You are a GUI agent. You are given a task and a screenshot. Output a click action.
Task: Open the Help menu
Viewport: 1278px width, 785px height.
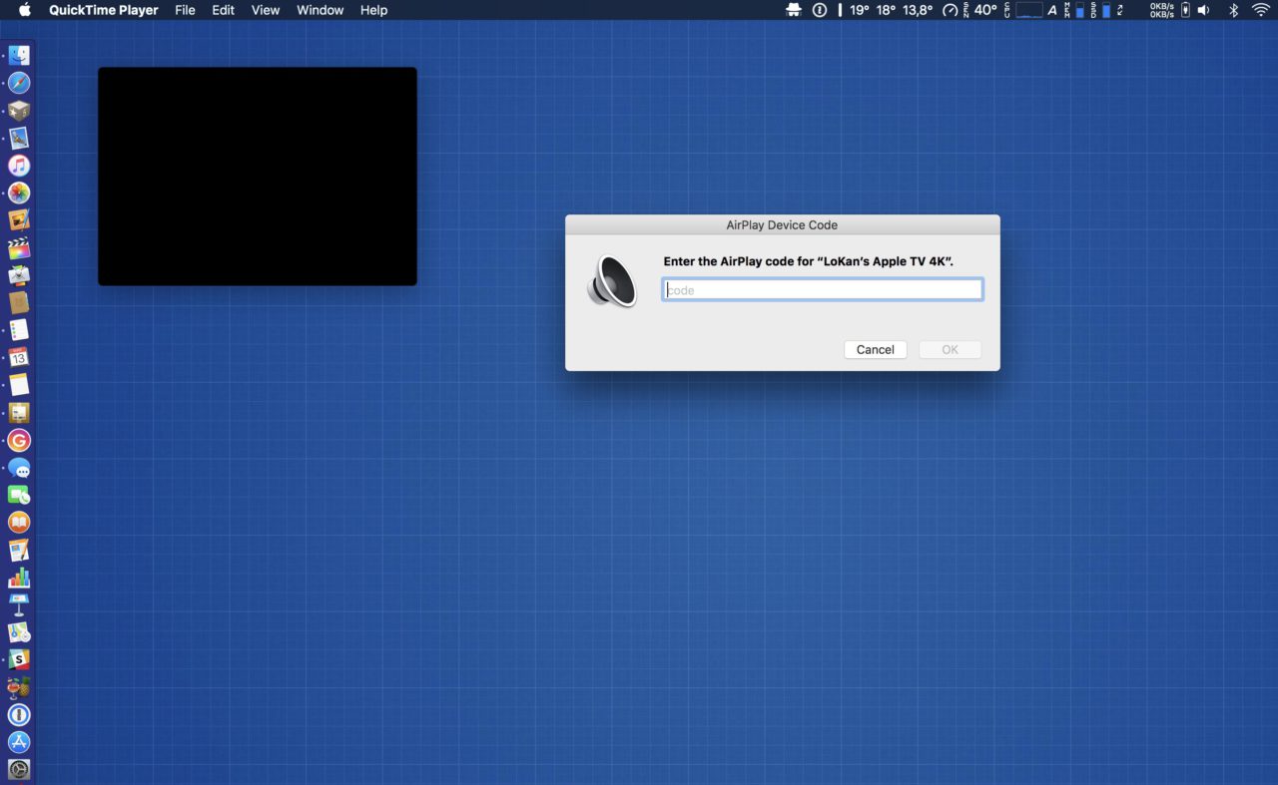tap(373, 10)
